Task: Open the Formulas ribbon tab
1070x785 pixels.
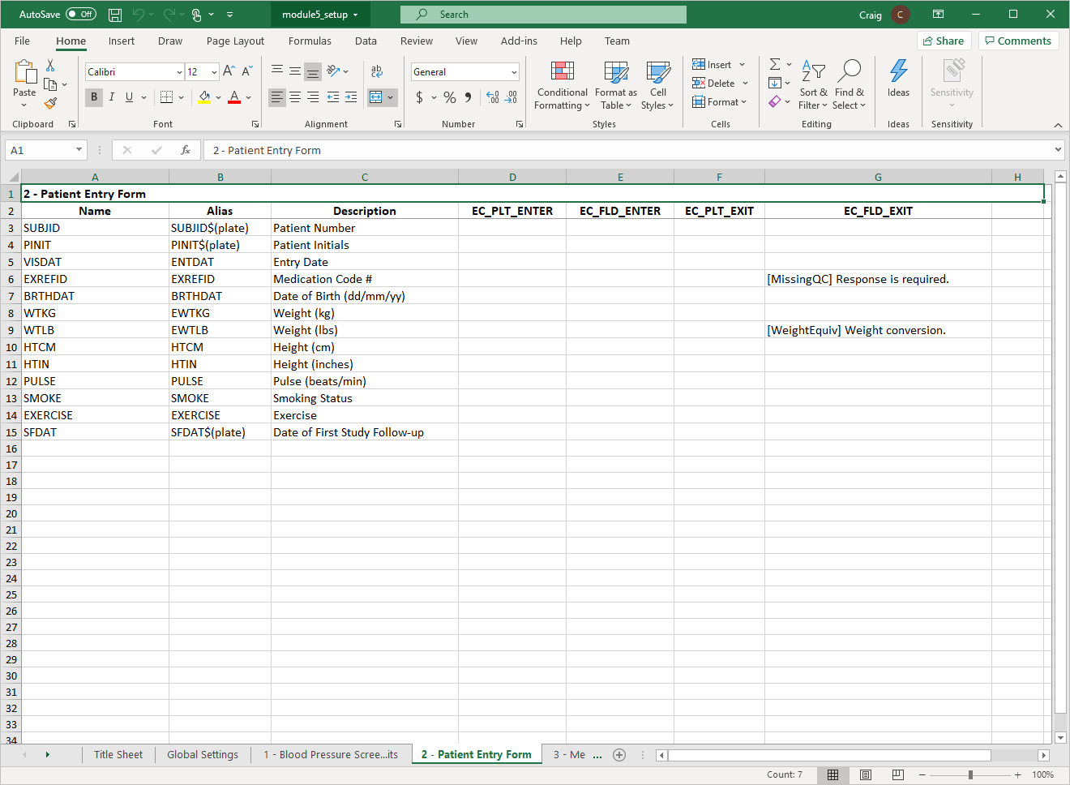Action: pos(310,41)
